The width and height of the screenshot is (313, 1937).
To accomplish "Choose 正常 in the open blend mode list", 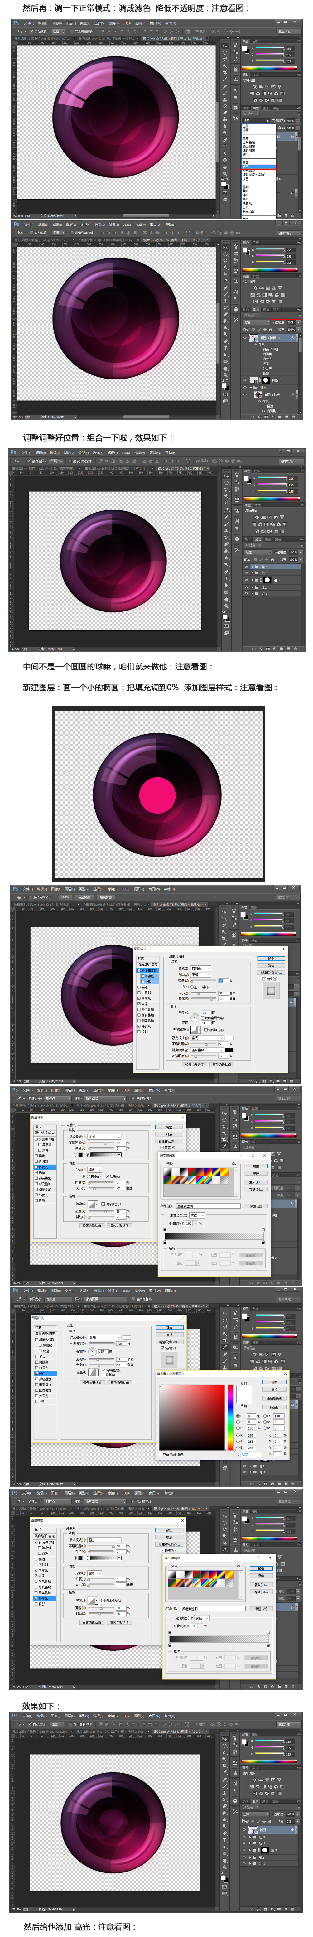I will [x=245, y=126].
